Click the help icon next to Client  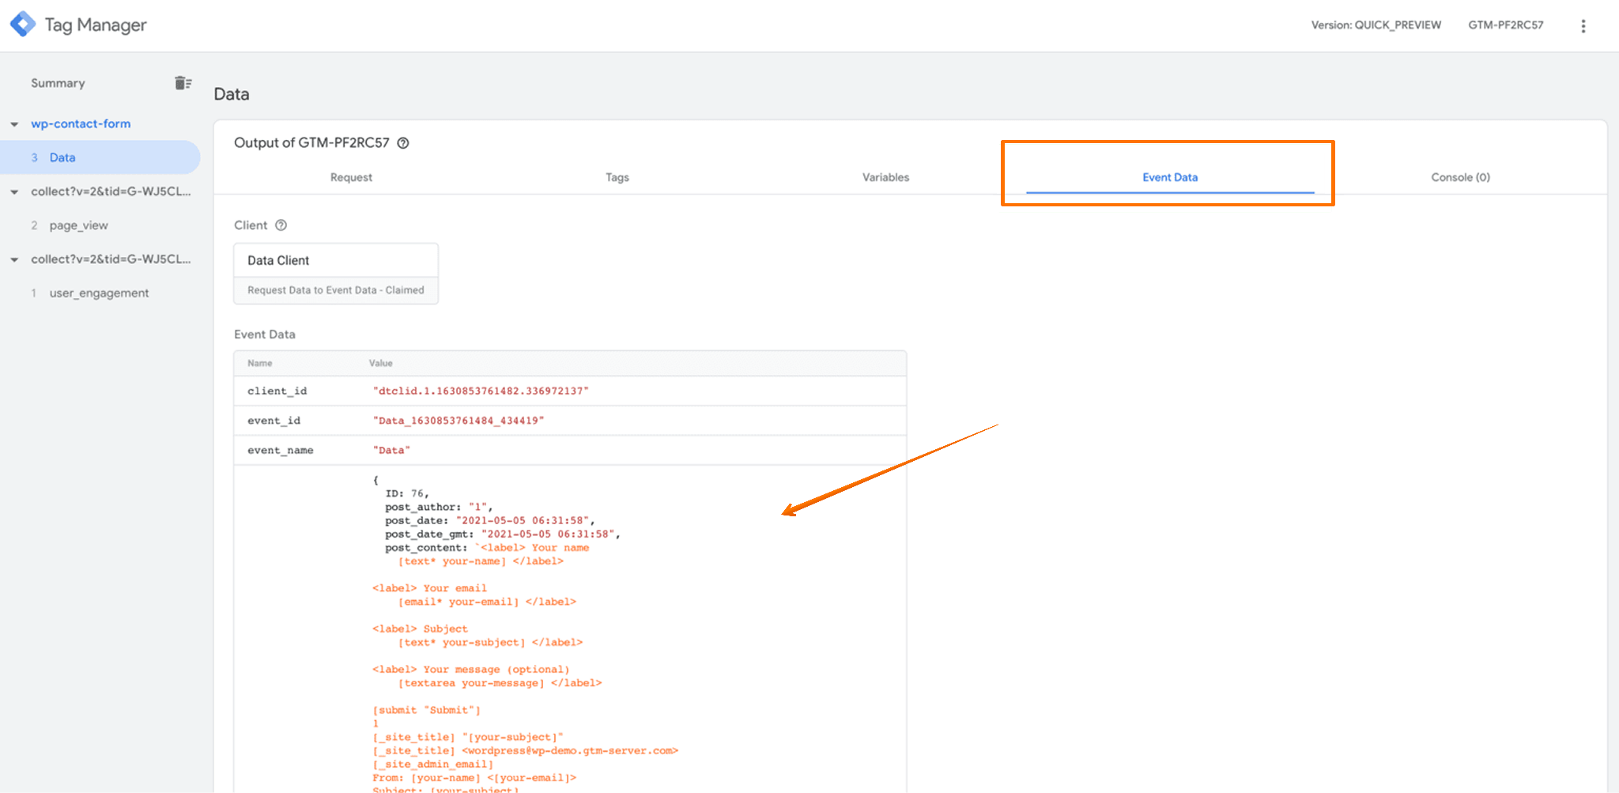tap(281, 225)
